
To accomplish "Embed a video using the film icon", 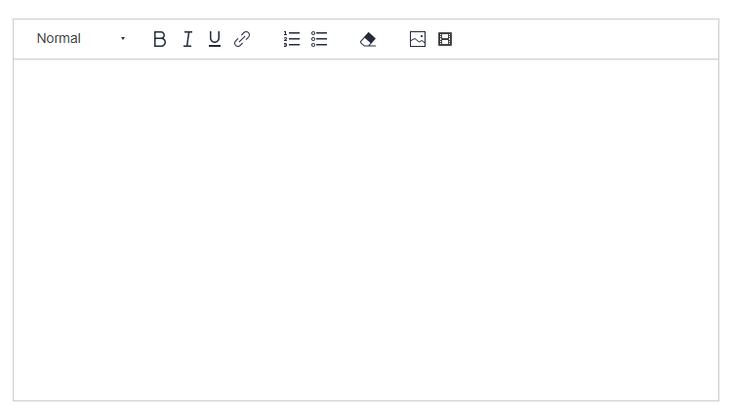I will [445, 39].
